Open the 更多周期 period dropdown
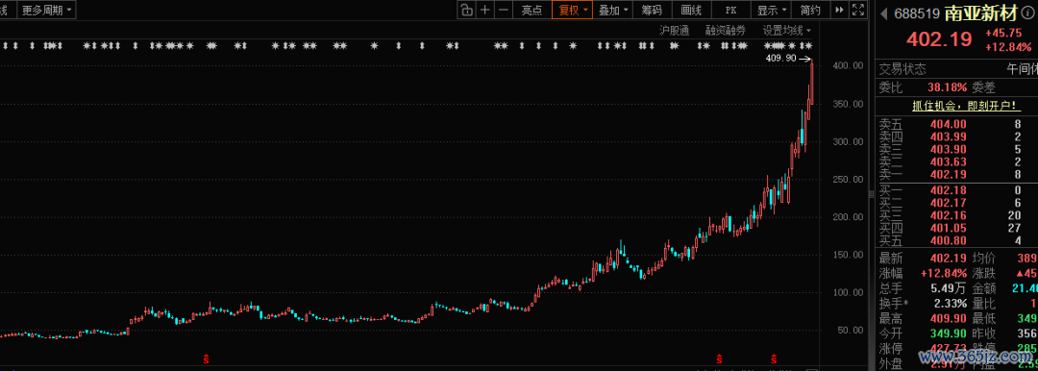The height and width of the screenshot is (371, 1038). (46, 10)
